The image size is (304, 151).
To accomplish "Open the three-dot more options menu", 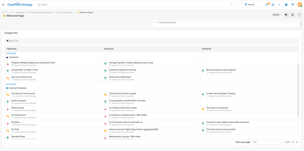I will click(299, 15).
